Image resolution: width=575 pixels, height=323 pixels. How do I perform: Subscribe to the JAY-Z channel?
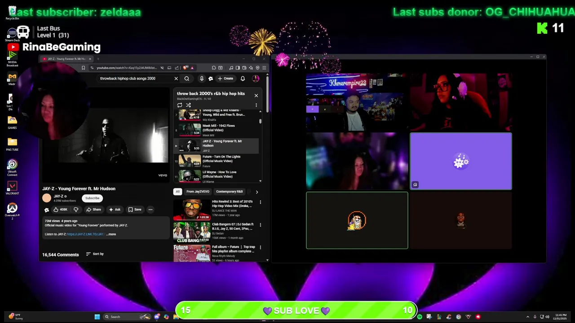92,198
